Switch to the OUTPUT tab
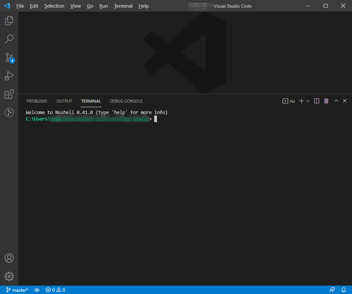This screenshot has width=352, height=294. tap(64, 101)
